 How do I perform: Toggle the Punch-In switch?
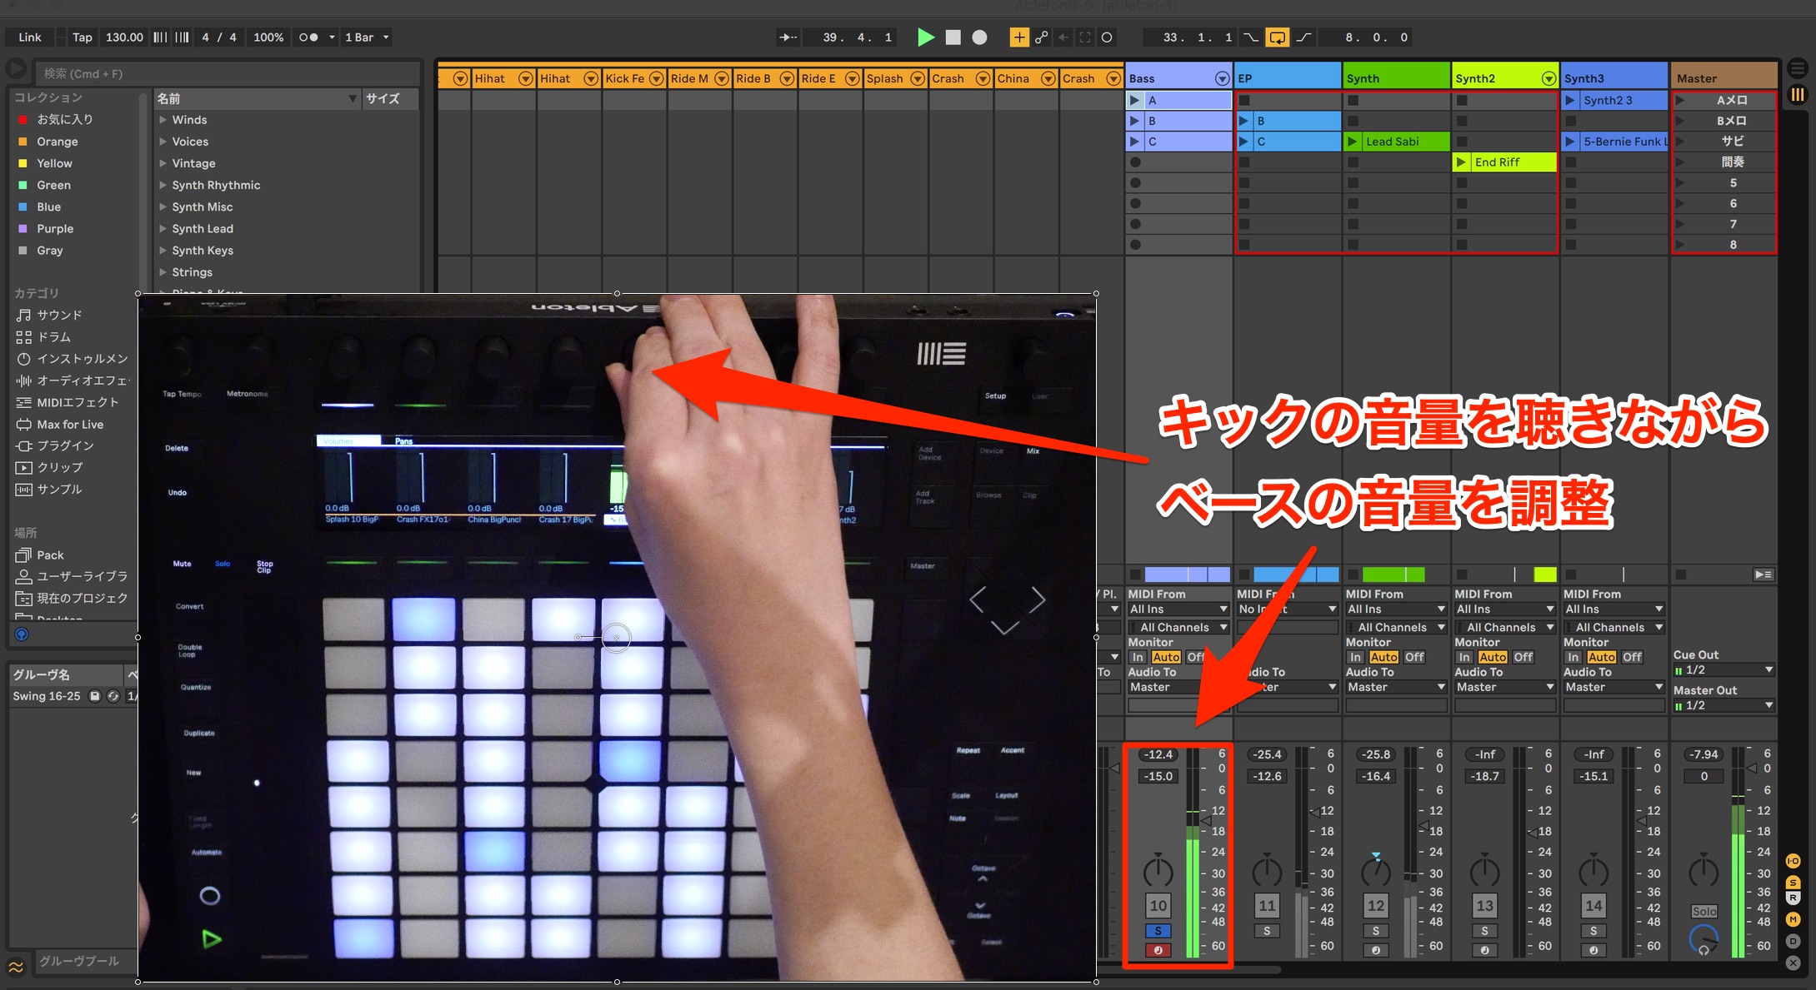[1251, 37]
